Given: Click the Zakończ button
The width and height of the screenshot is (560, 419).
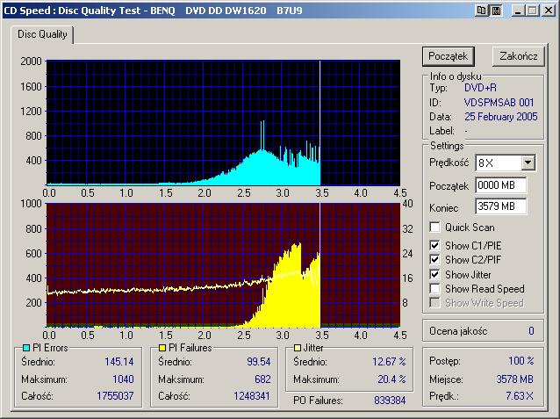Looking at the screenshot, I should tap(519, 56).
